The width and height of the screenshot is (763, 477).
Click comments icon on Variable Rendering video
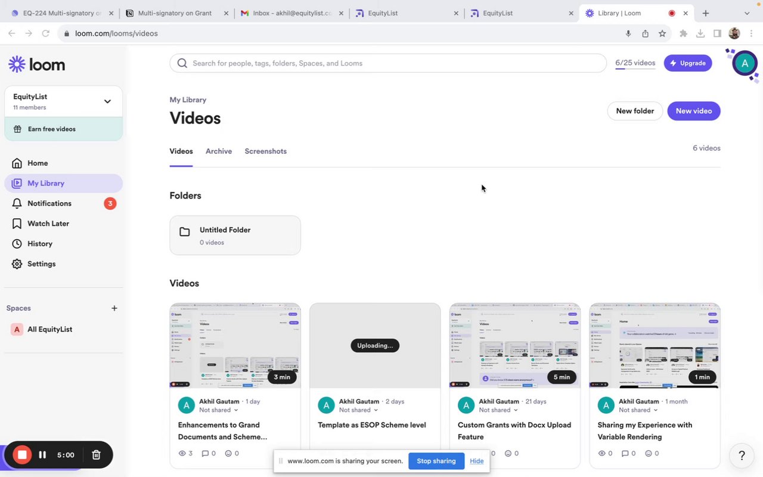(625, 454)
